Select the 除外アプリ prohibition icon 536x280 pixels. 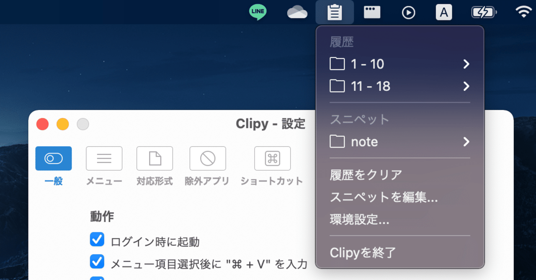pos(208,158)
